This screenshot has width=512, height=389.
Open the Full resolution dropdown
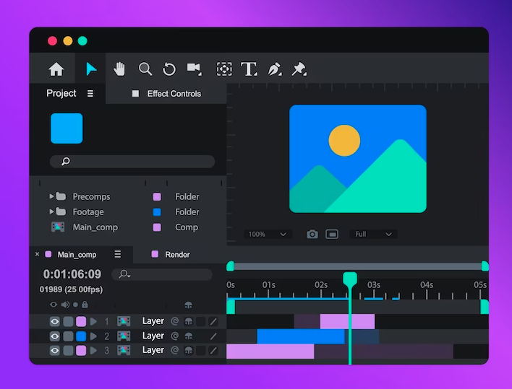click(373, 235)
